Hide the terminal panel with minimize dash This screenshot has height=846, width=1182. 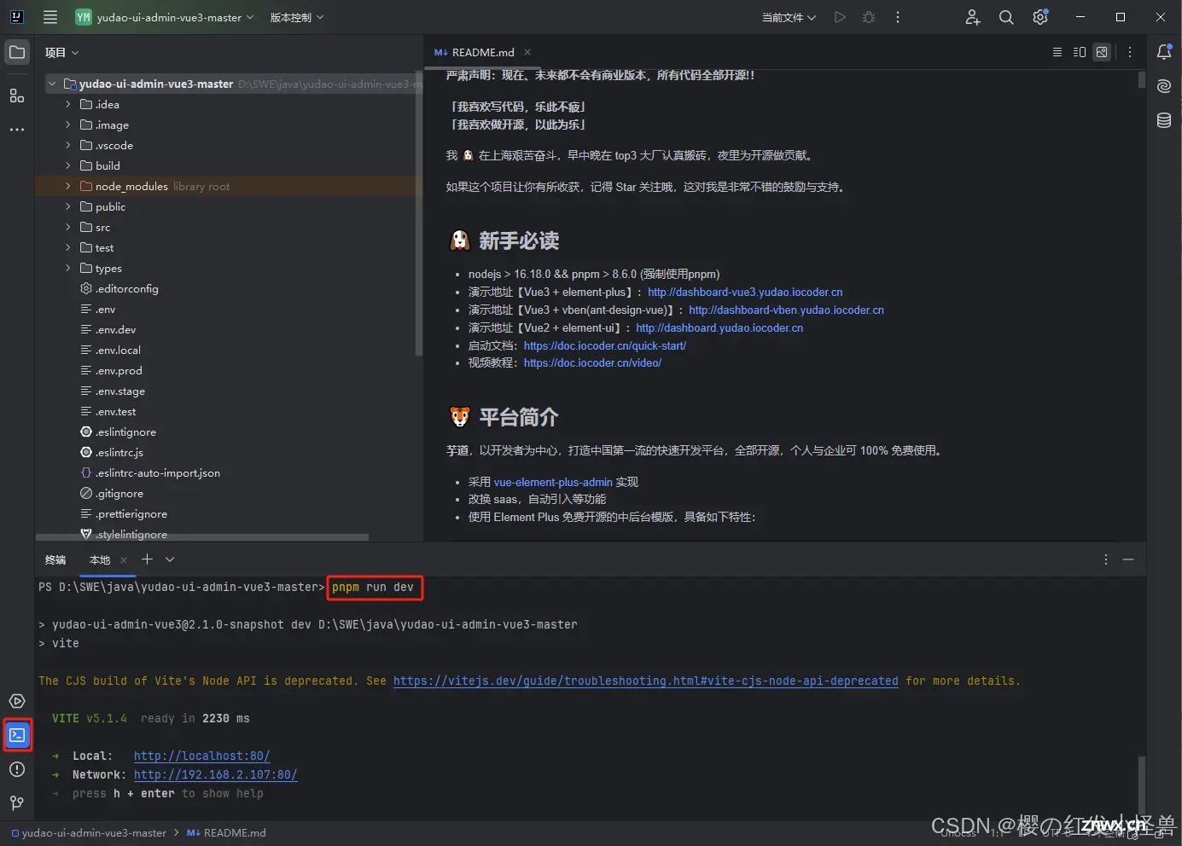point(1128,559)
